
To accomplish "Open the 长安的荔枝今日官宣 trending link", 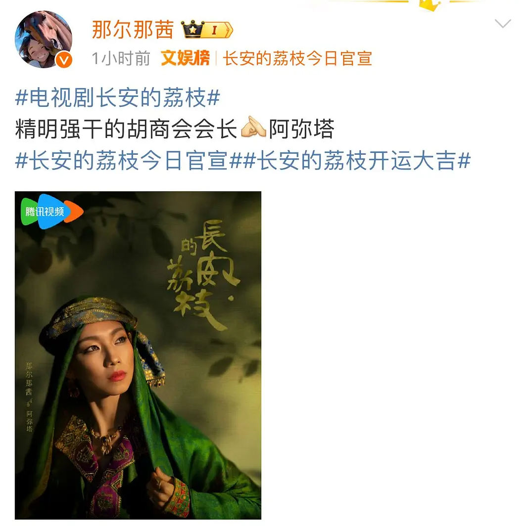I will (297, 58).
